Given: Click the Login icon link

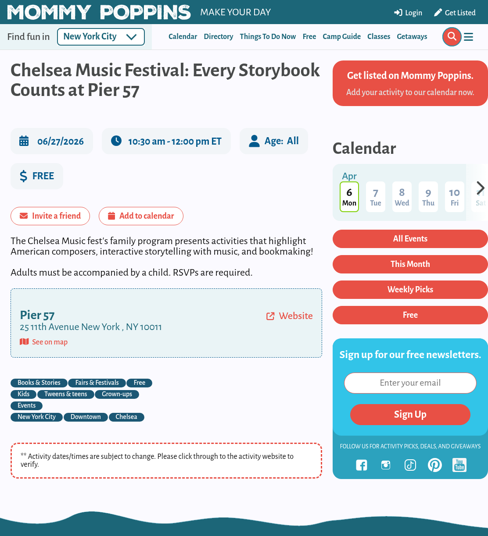Looking at the screenshot, I should 408,13.
